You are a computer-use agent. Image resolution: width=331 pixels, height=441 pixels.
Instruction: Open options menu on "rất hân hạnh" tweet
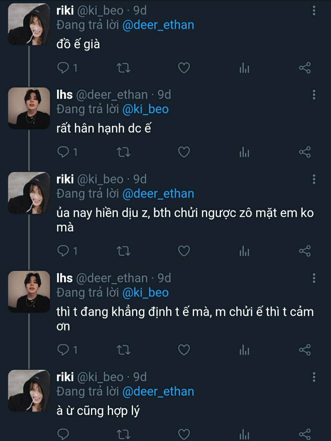tap(314, 95)
